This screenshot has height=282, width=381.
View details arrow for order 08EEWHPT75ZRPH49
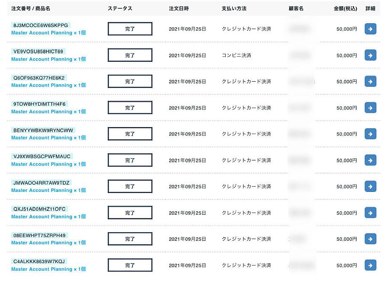(x=370, y=239)
